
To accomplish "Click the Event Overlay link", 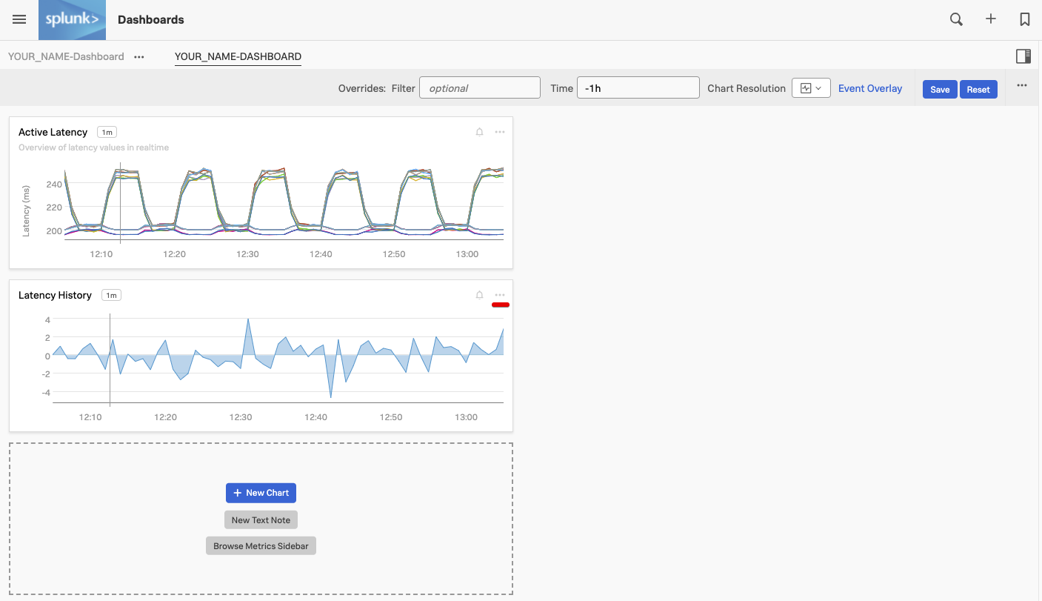I will pos(870,88).
